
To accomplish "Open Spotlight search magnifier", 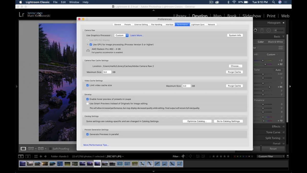I will [273, 2].
